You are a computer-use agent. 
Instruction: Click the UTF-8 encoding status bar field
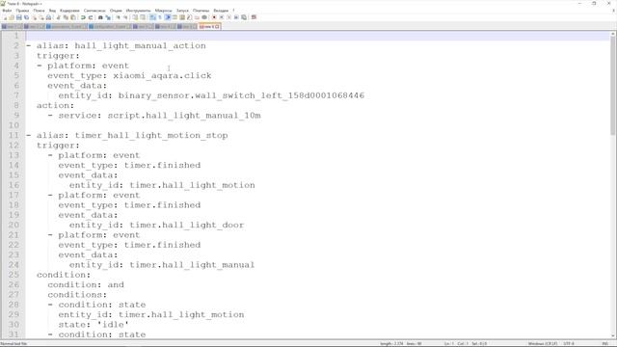pos(569,343)
